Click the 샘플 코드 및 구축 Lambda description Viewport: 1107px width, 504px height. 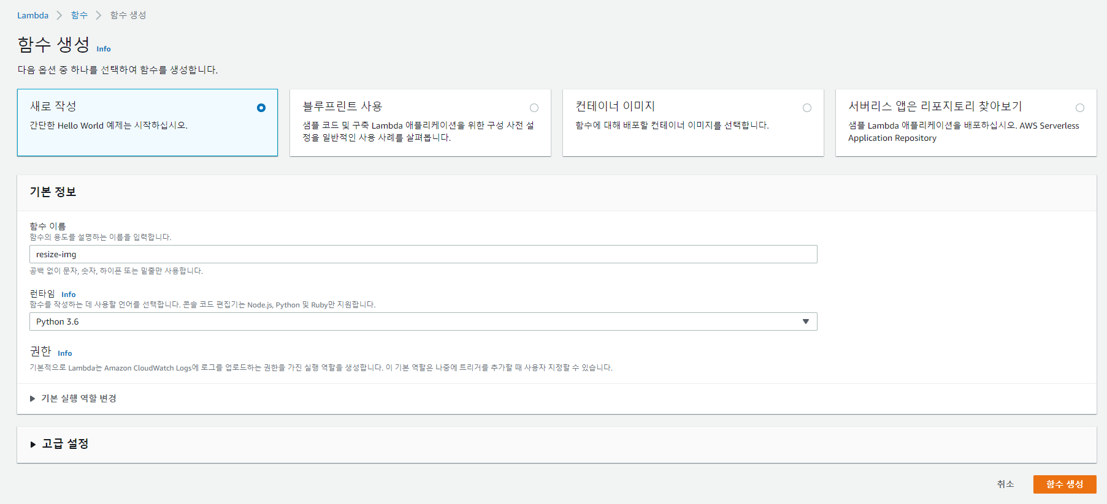[418, 132]
